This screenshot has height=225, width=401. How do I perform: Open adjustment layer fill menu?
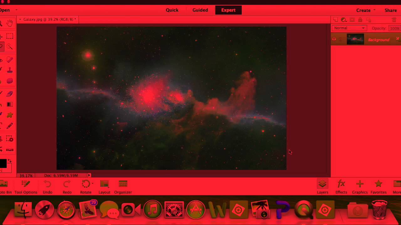click(344, 20)
